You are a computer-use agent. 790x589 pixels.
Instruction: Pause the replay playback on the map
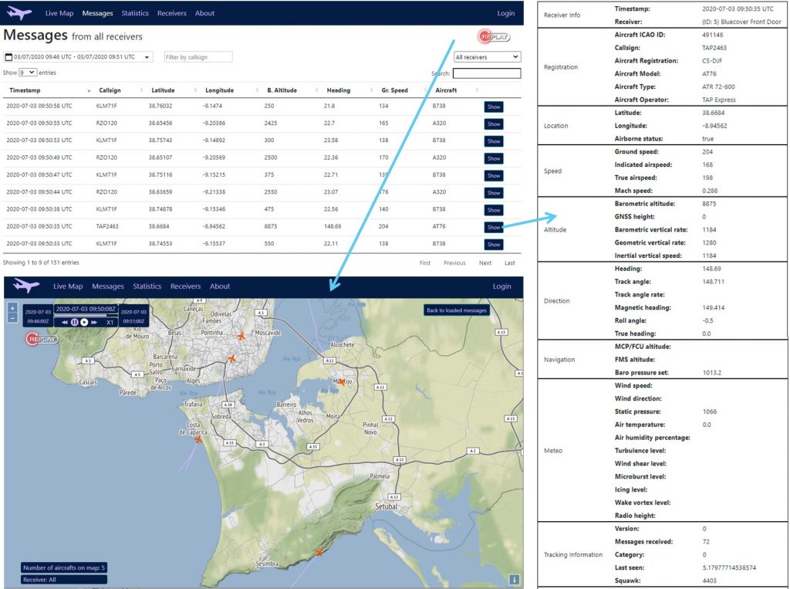coord(75,322)
